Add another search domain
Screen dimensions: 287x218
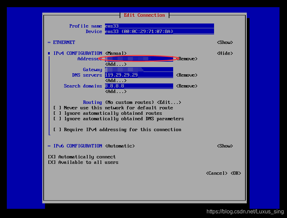(x=116, y=91)
